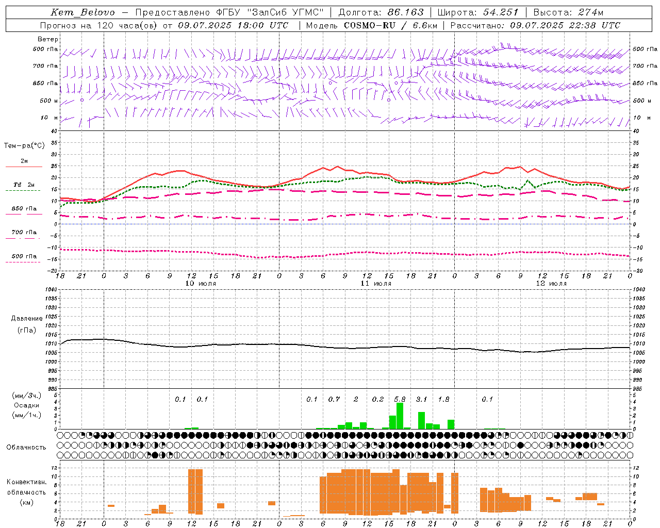Click the Td 2м dew point legend entry
The height and width of the screenshot is (528, 660).
point(24,185)
